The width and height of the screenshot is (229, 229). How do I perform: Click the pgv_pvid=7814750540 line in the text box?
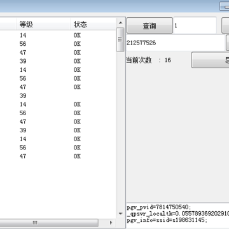tap(159, 207)
